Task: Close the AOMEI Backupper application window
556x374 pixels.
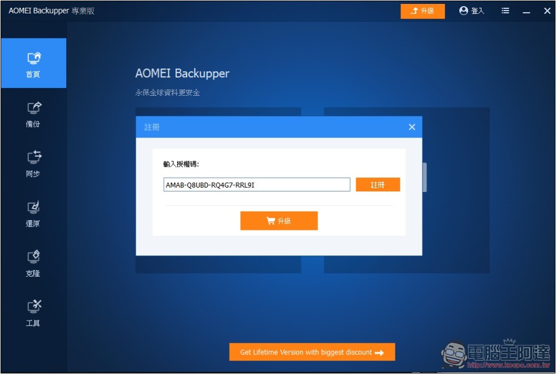Action: coord(547,11)
